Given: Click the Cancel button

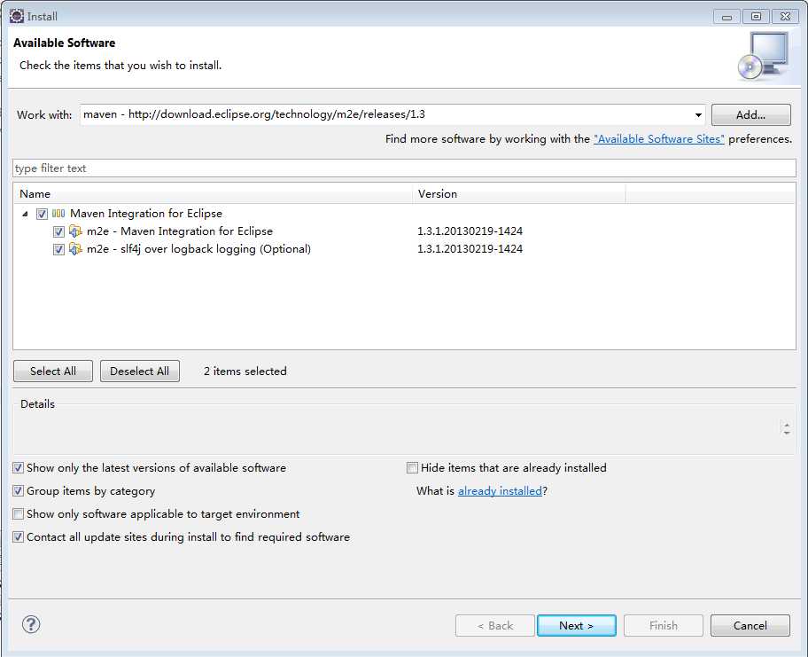Looking at the screenshot, I should (750, 626).
